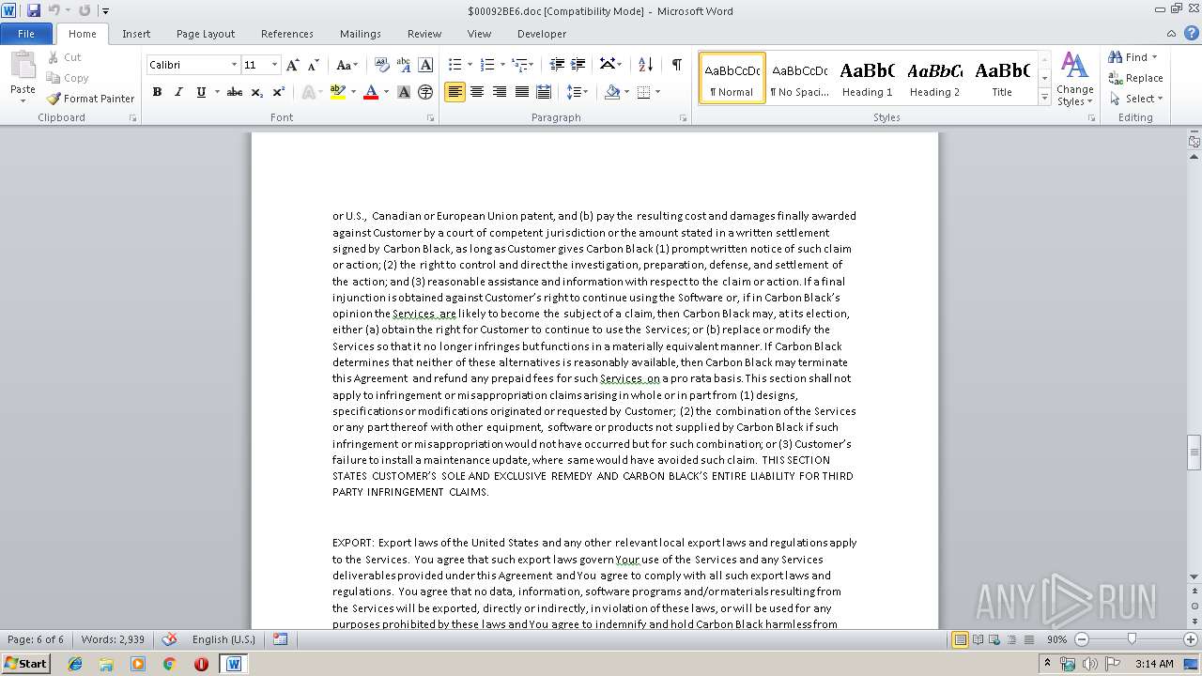Switch to the Developer tab
Screen dimensions: 1202x676
pyautogui.click(x=542, y=34)
